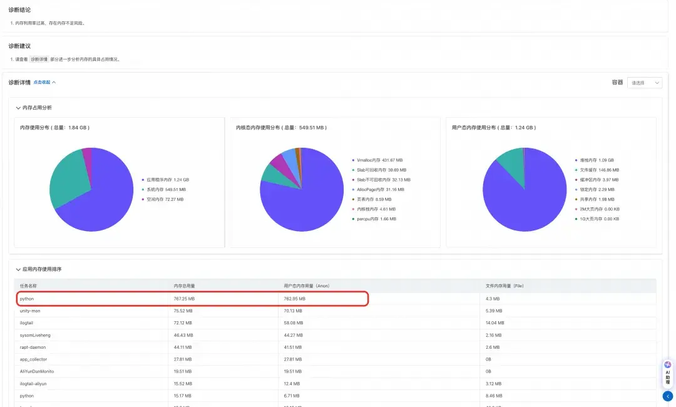Toggle 堆栈内存 1.09 GB legend item
Viewport: 676px width, 407px height.
595,160
